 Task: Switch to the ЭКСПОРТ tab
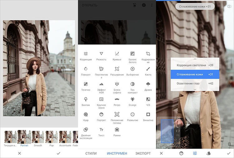coord(143,153)
